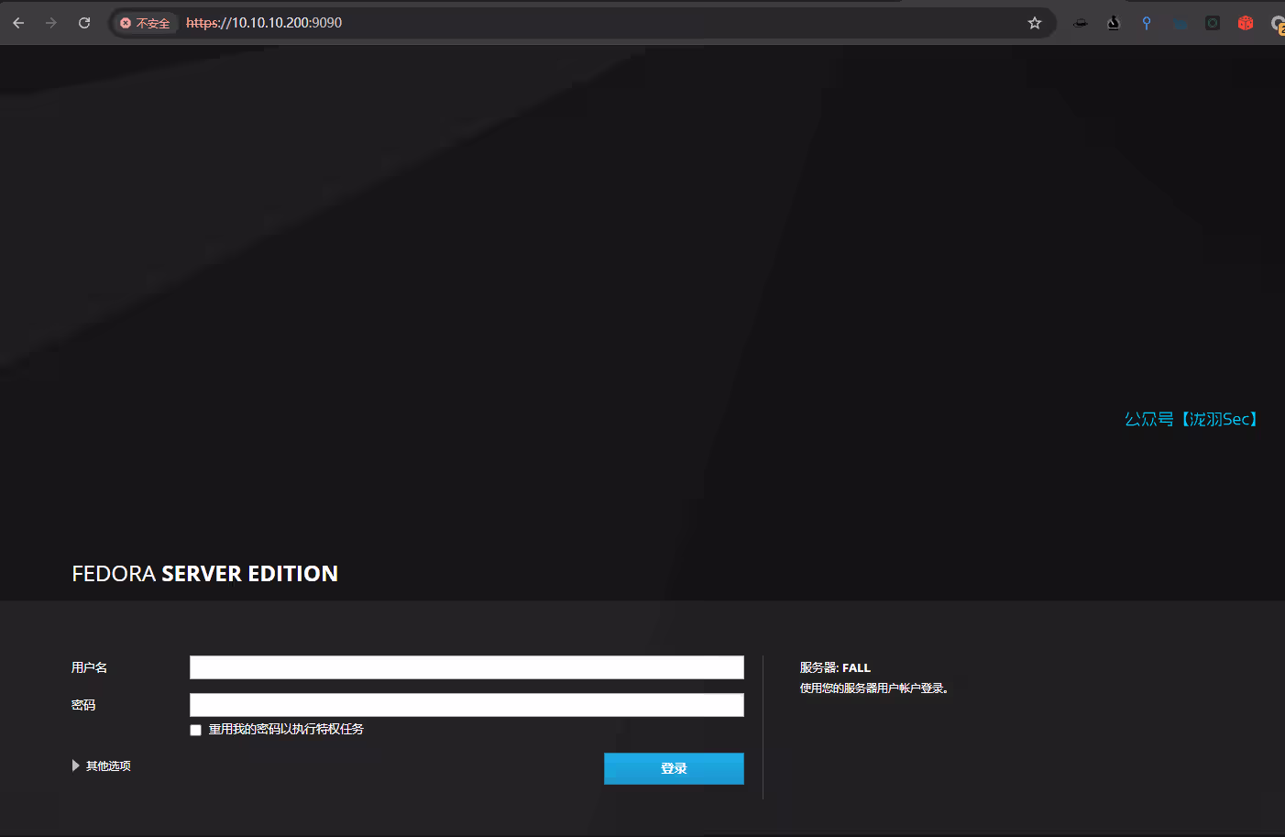Open the green circle extension icon
Image resolution: width=1285 pixels, height=837 pixels.
tap(1213, 23)
